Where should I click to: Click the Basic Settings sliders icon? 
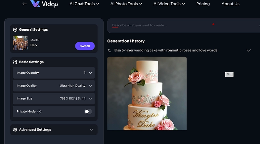15,62
